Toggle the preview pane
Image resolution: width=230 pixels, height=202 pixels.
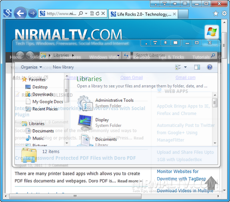pyautogui.click(x=197, y=67)
